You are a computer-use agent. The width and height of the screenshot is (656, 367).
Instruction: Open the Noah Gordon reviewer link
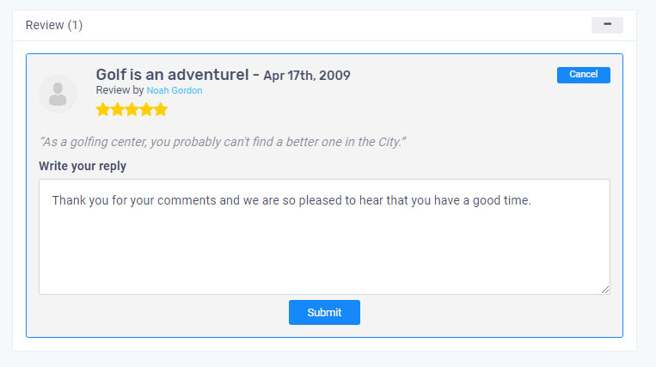pos(175,90)
